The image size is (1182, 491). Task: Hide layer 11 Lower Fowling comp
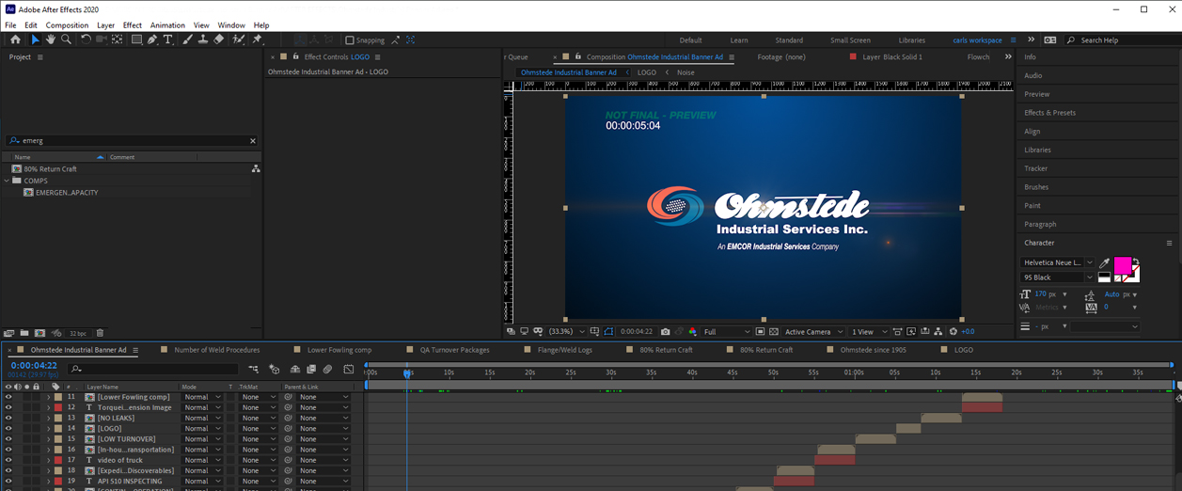[8, 397]
